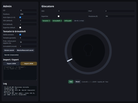
Task: Click the lockpick marker on the dial ring
Action: pyautogui.click(x=70, y=60)
